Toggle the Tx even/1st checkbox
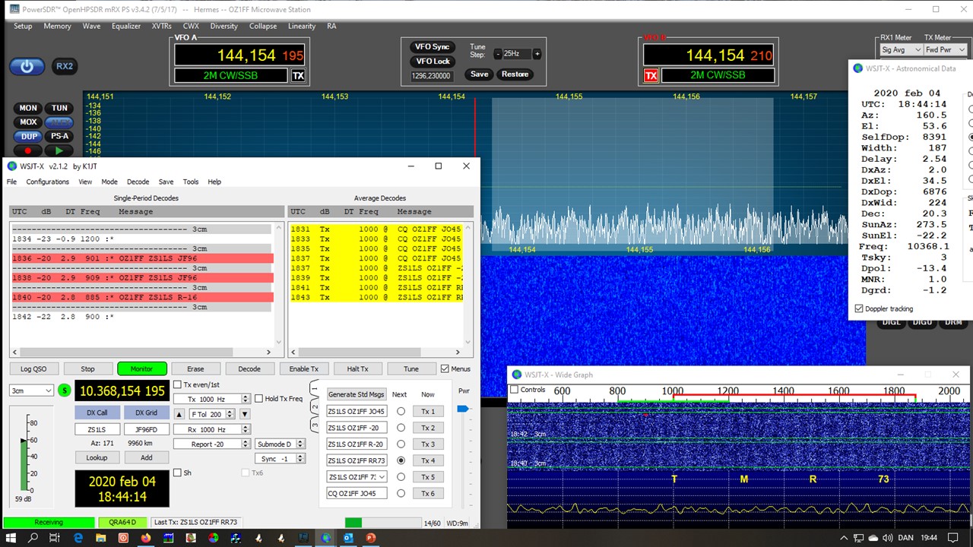The height and width of the screenshot is (547, 973). coord(178,384)
